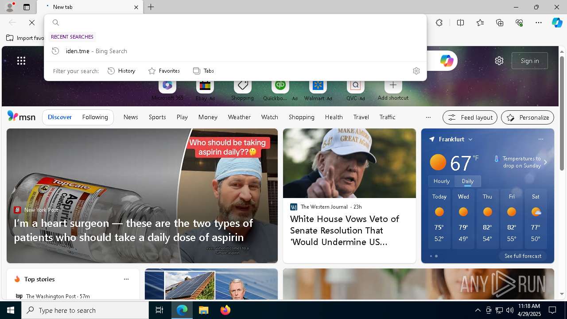This screenshot has height=319, width=567.
Task: Open more MSN categories ellipsis
Action: [428, 117]
